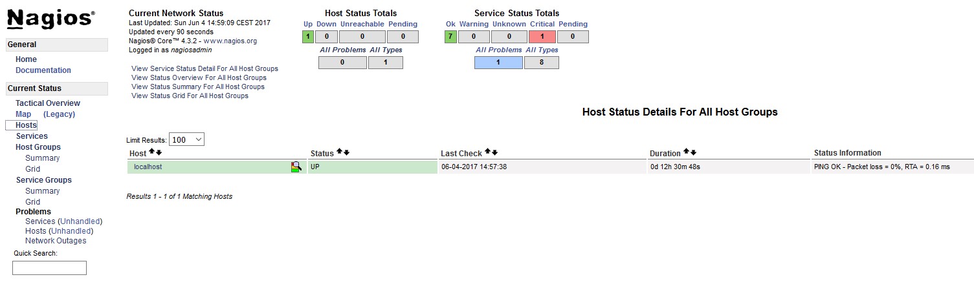Visit the www.nagios.org link
This screenshot has width=974, height=286.
coord(230,41)
